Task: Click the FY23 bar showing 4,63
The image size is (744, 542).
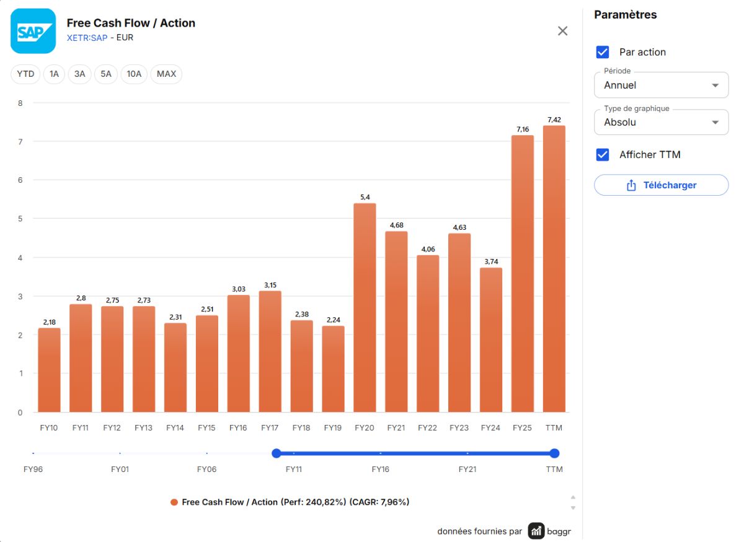Action: (459, 323)
